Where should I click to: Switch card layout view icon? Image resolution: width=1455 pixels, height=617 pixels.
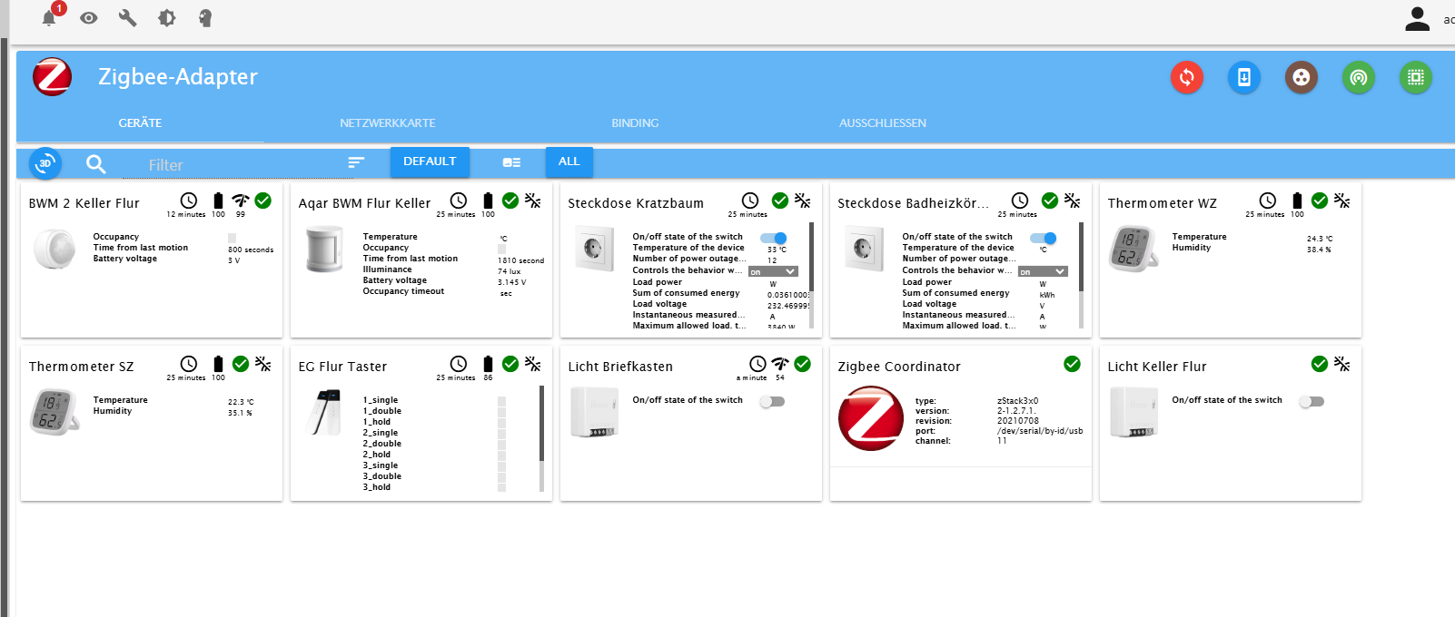511,162
